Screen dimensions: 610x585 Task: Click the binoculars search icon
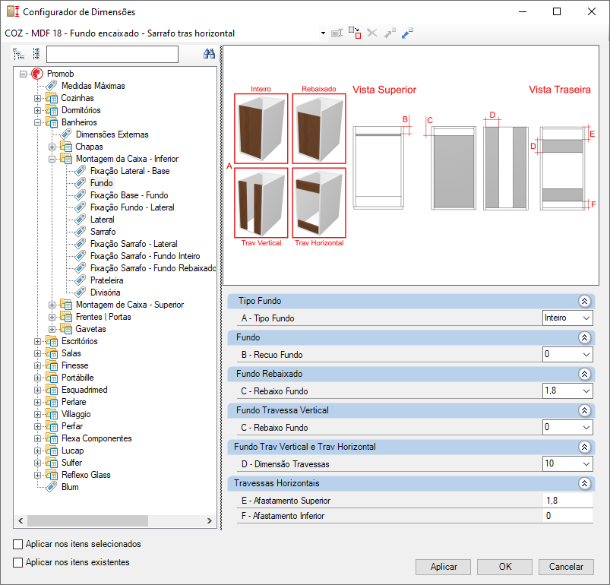(210, 54)
